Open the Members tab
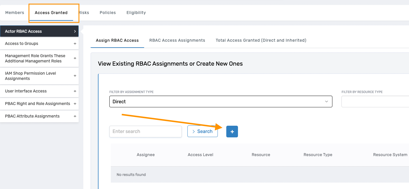Screen dimensions: 409x189 [x=15, y=13]
